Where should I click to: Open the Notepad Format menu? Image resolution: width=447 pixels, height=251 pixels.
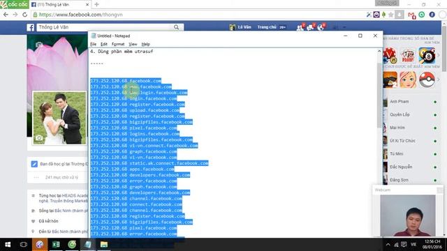(118, 44)
